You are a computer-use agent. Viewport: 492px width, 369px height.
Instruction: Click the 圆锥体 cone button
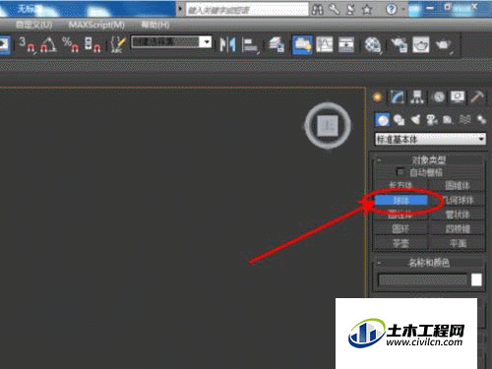point(458,186)
